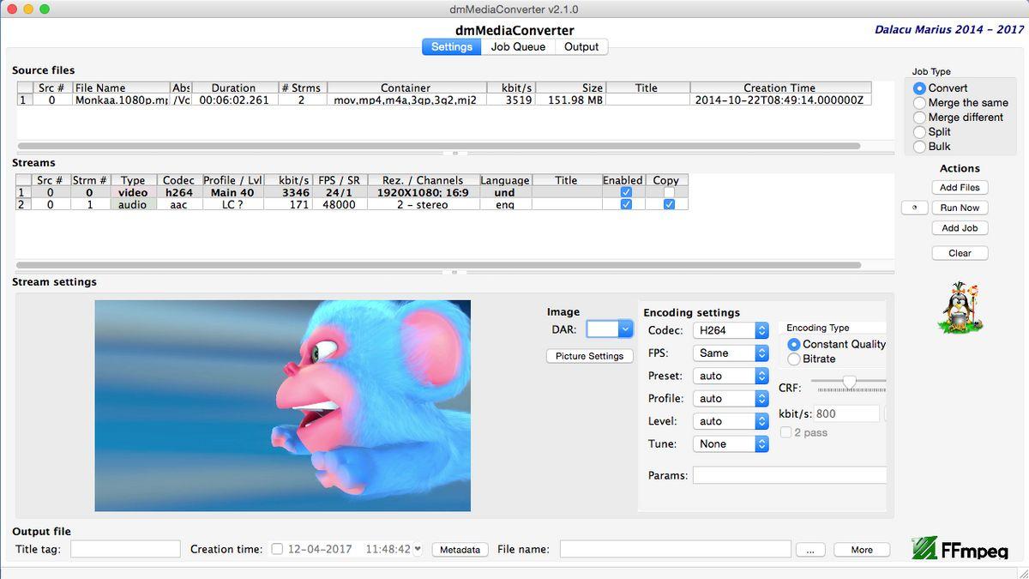Click the Clear button

click(x=960, y=254)
